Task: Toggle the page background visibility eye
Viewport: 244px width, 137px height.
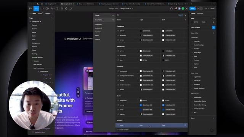Action: click(x=213, y=22)
